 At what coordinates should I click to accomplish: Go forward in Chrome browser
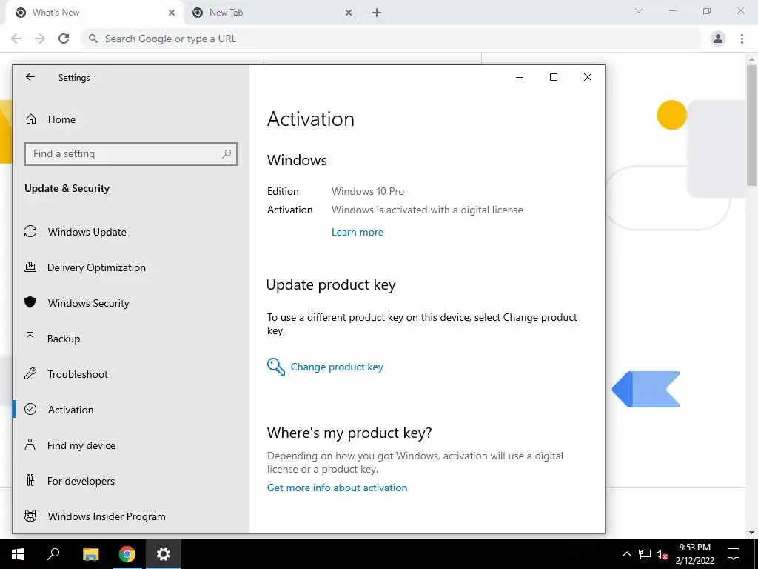coord(40,39)
